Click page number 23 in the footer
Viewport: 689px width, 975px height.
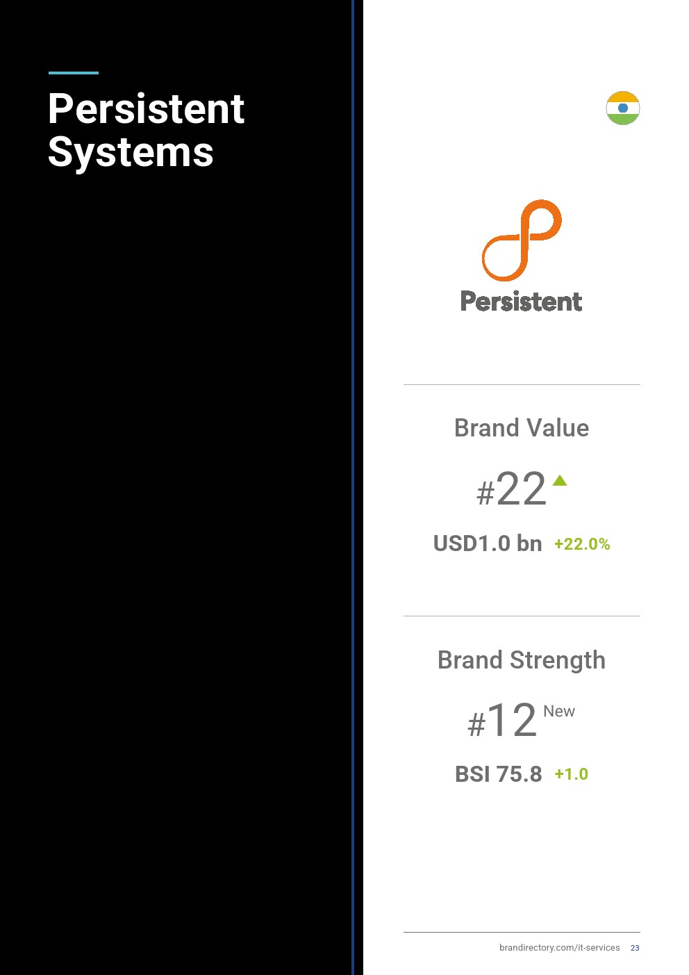pyautogui.click(x=635, y=948)
